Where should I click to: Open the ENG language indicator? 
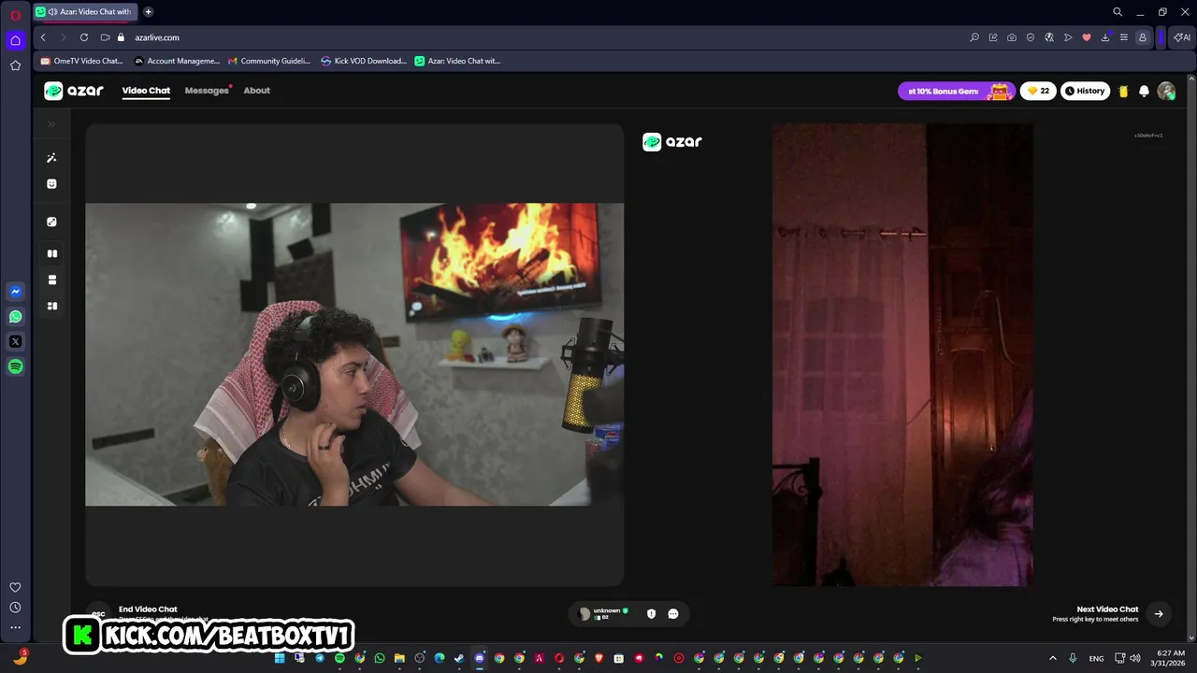(1096, 658)
